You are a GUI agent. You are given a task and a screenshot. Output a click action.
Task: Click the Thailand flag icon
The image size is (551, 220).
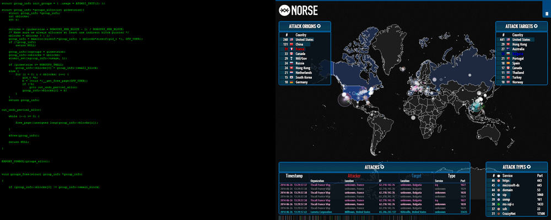508,73
